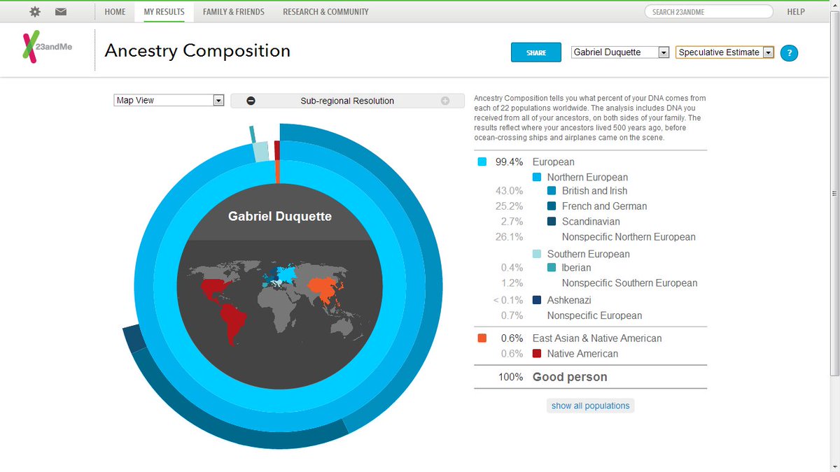Select the Iberian label
The height and width of the screenshot is (472, 840).
tap(576, 268)
